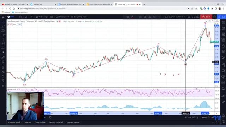Maximize the bottom panel

pos(217,122)
